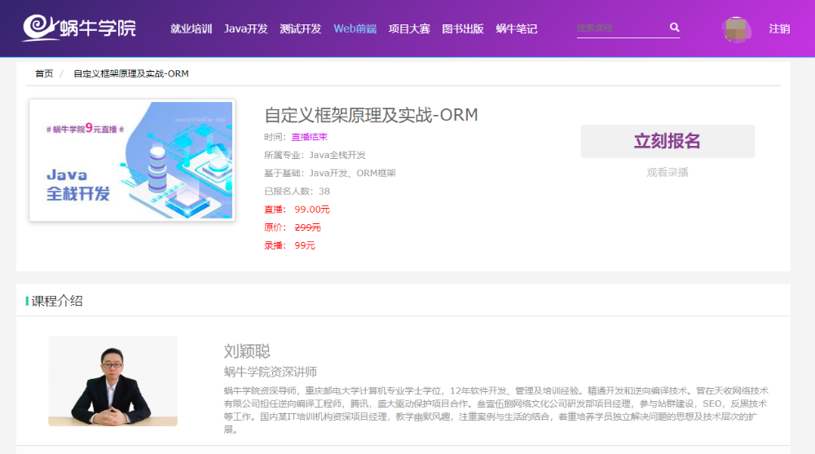This screenshot has width=815, height=454.
Task: Click 基于基础: Java开发、ORM框架 text
Action: pos(330,173)
